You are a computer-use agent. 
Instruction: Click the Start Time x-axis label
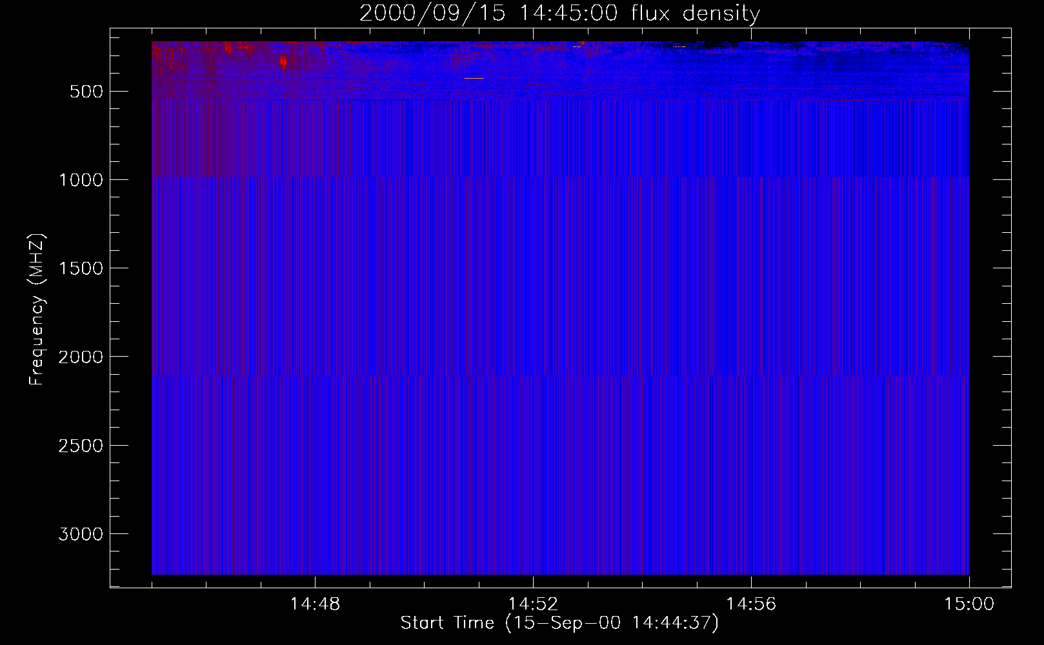(x=559, y=623)
